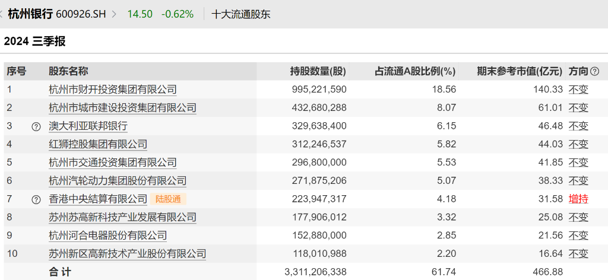Screen dimensions: 608x280
Task: Click share count 312,246,537
Action: (x=319, y=144)
